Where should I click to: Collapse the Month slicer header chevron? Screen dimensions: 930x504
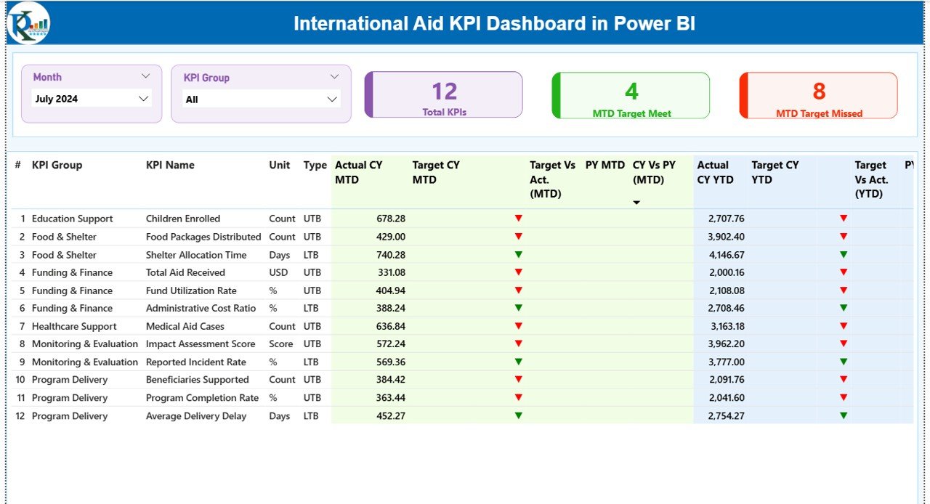[145, 76]
